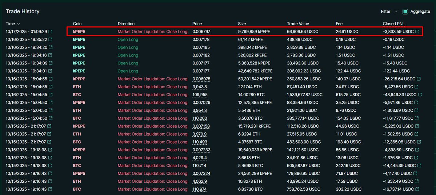Viewport: 436px width, 195px height.
Task: Click share icon next to -1,376.85 USDC
Action: (x=416, y=158)
